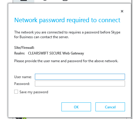Open the partially hidden first tab icon
Image resolution: width=133 pixels, height=119 pixels.
tap(24, 0)
